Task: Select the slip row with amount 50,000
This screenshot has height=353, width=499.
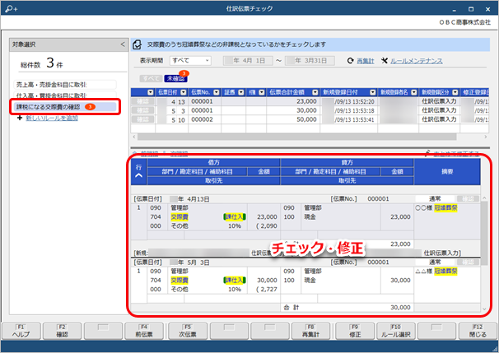Action: pyautogui.click(x=310, y=119)
